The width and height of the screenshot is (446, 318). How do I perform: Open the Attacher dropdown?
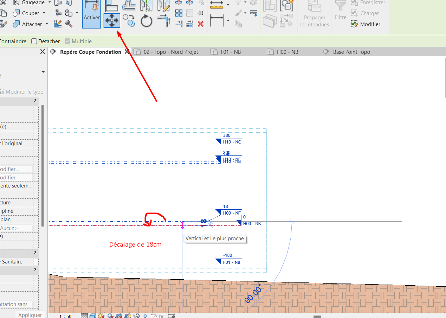point(47,24)
